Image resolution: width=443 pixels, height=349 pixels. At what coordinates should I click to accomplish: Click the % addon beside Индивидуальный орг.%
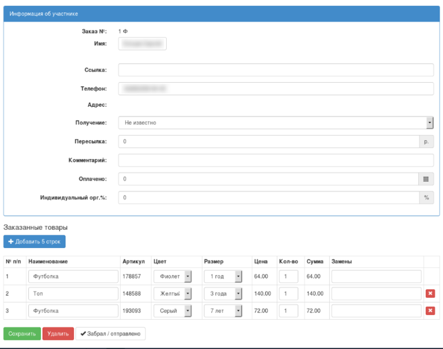(426, 197)
